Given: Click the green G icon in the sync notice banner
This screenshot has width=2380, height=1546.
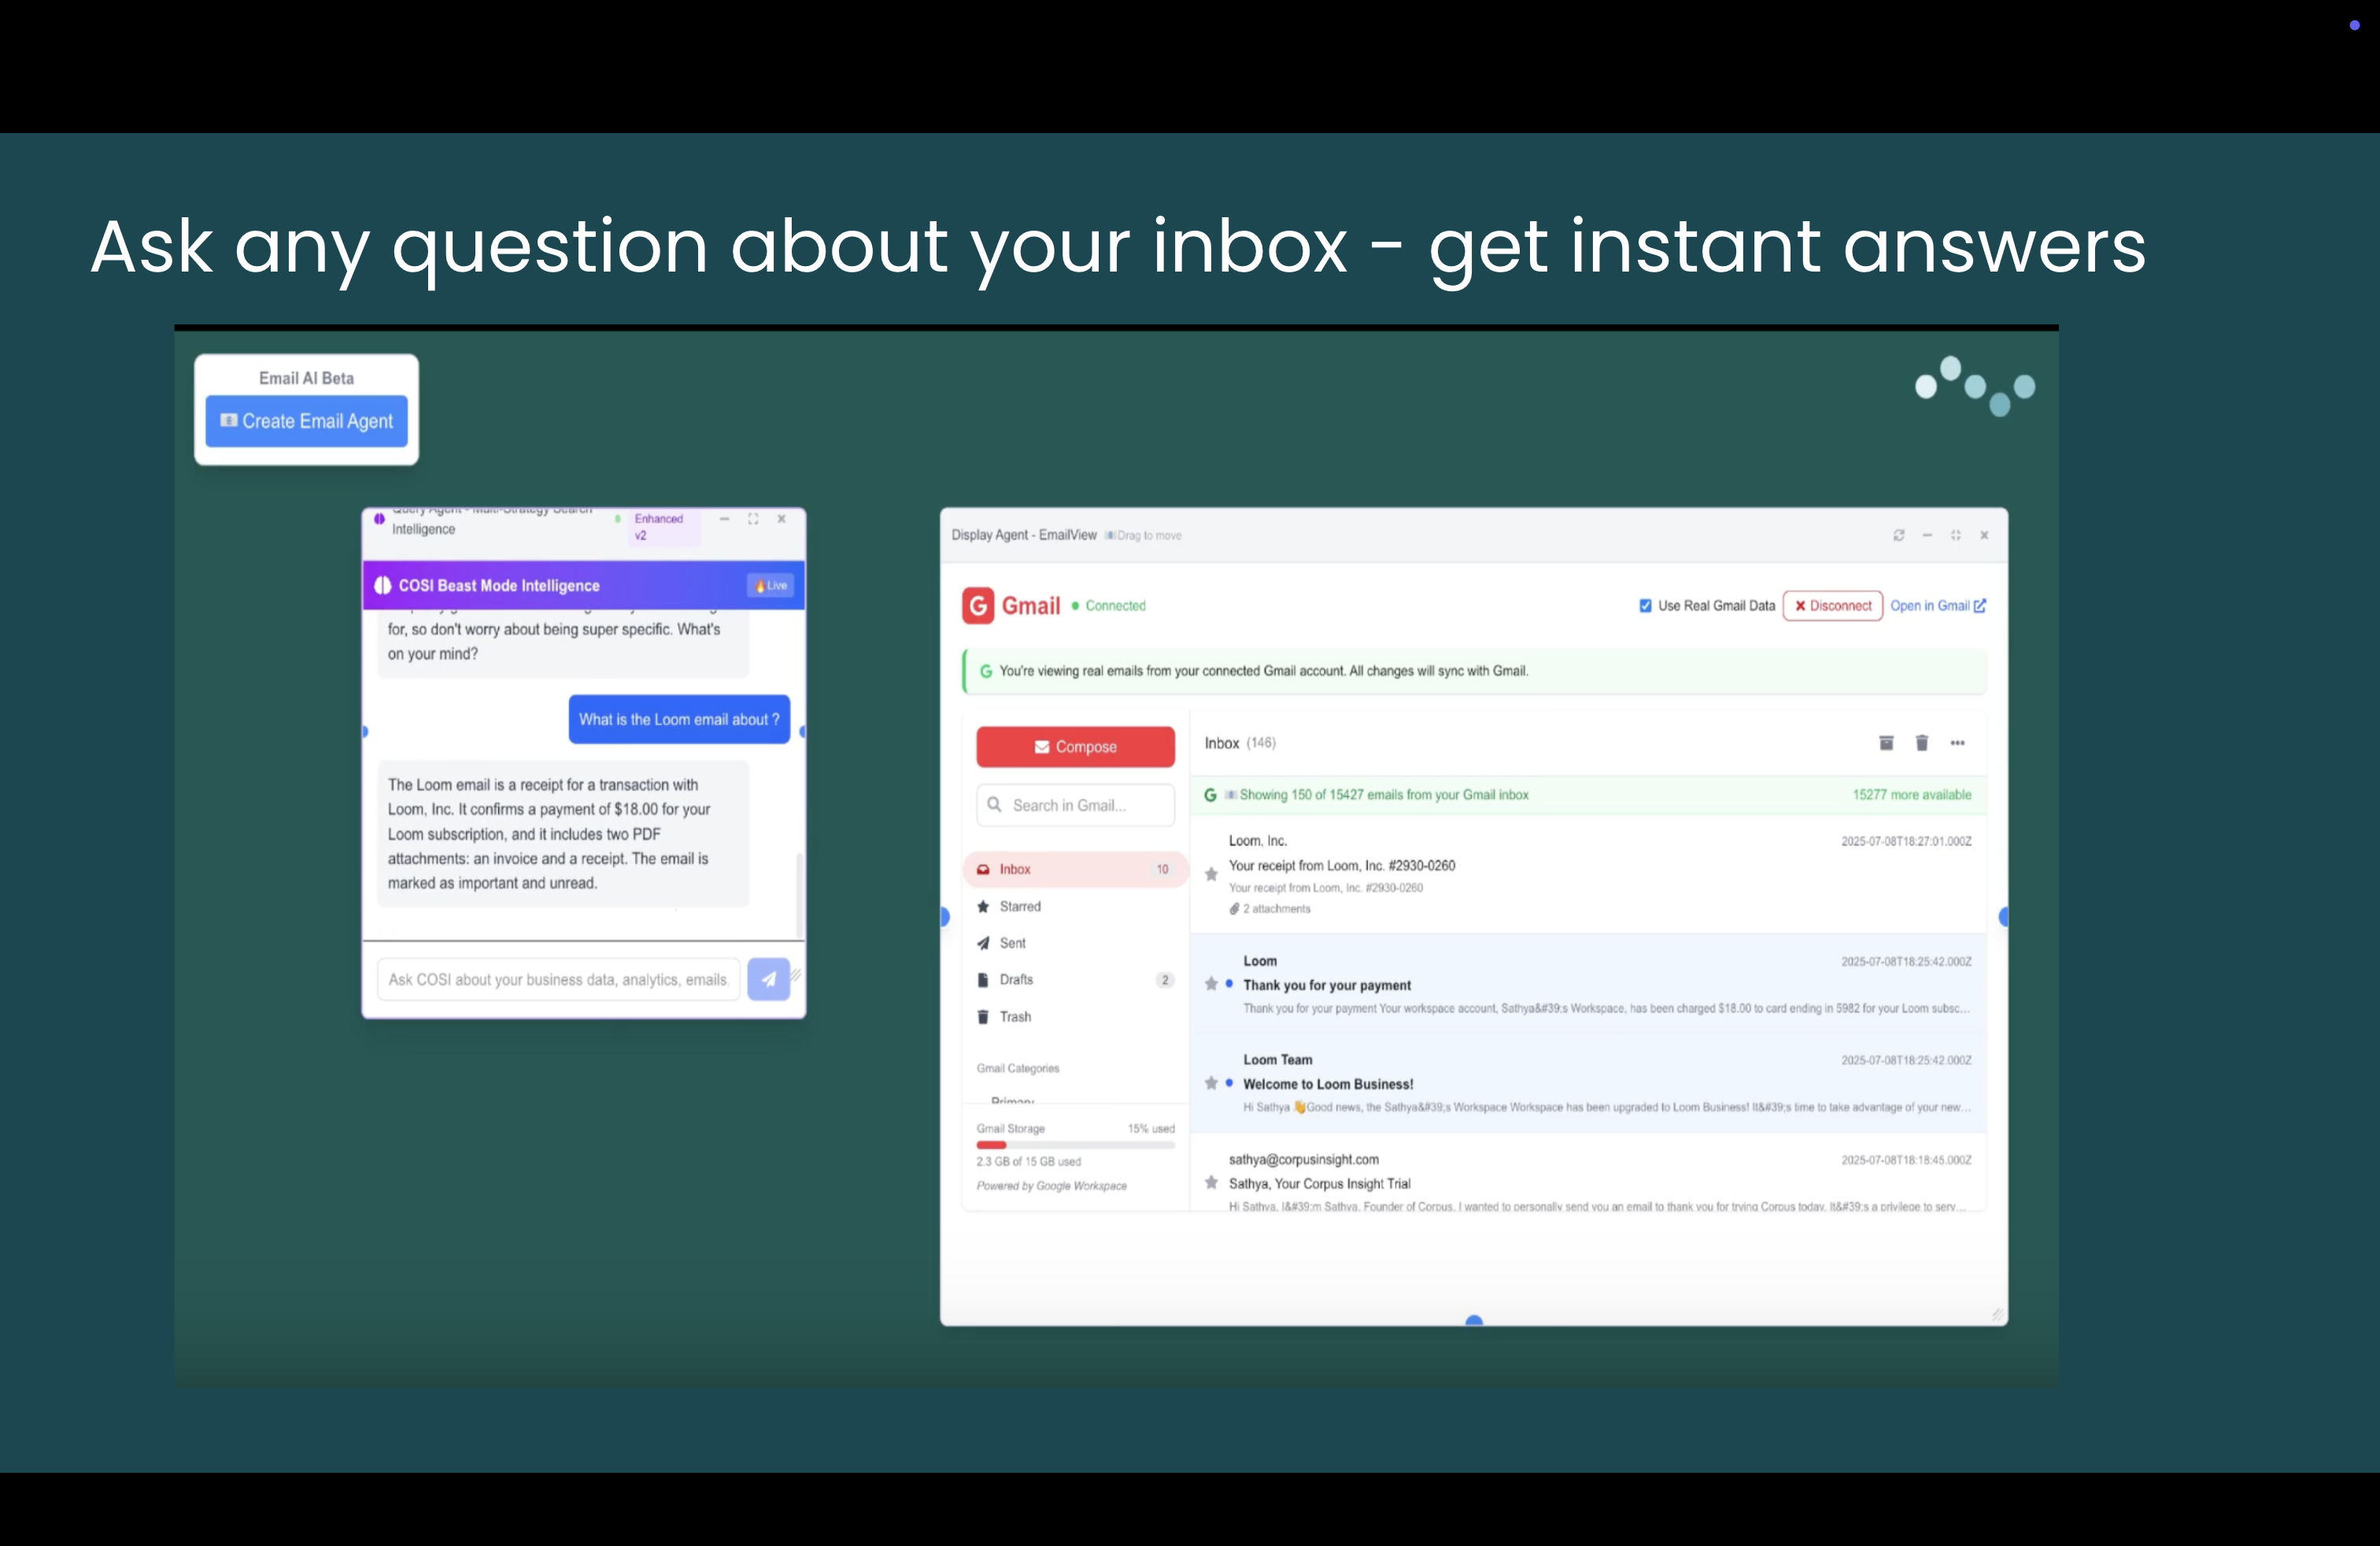Looking at the screenshot, I should [x=986, y=671].
